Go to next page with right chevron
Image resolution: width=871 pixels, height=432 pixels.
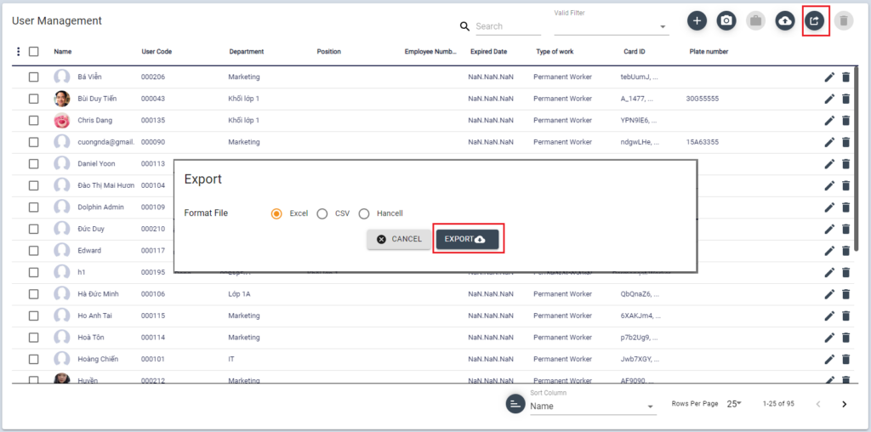point(844,404)
